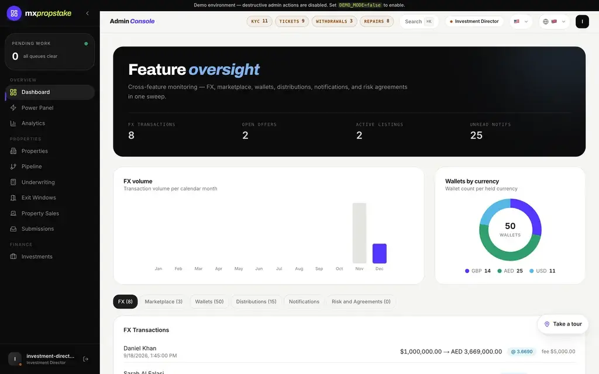Go to Underwriting page
This screenshot has height=374, width=599.
click(x=50, y=182)
